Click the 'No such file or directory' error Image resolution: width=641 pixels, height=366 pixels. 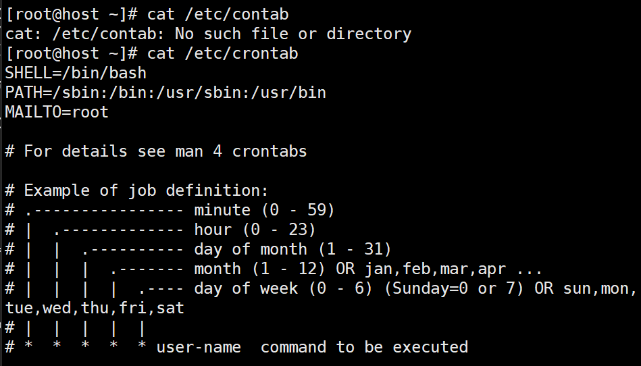(293, 34)
